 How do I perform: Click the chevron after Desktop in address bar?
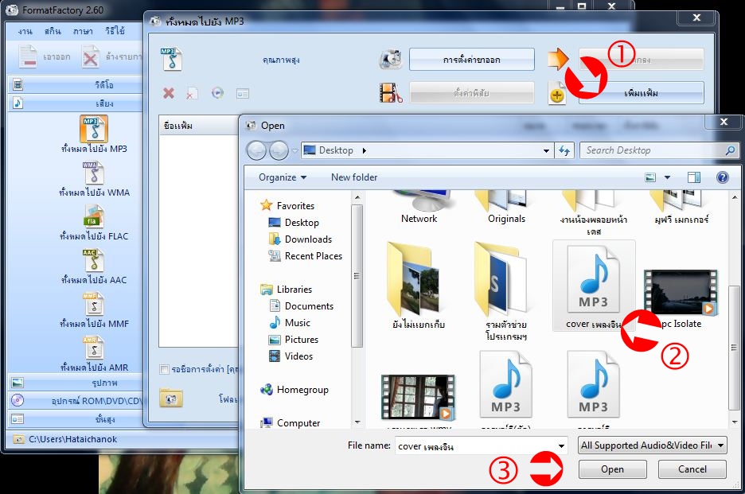365,150
